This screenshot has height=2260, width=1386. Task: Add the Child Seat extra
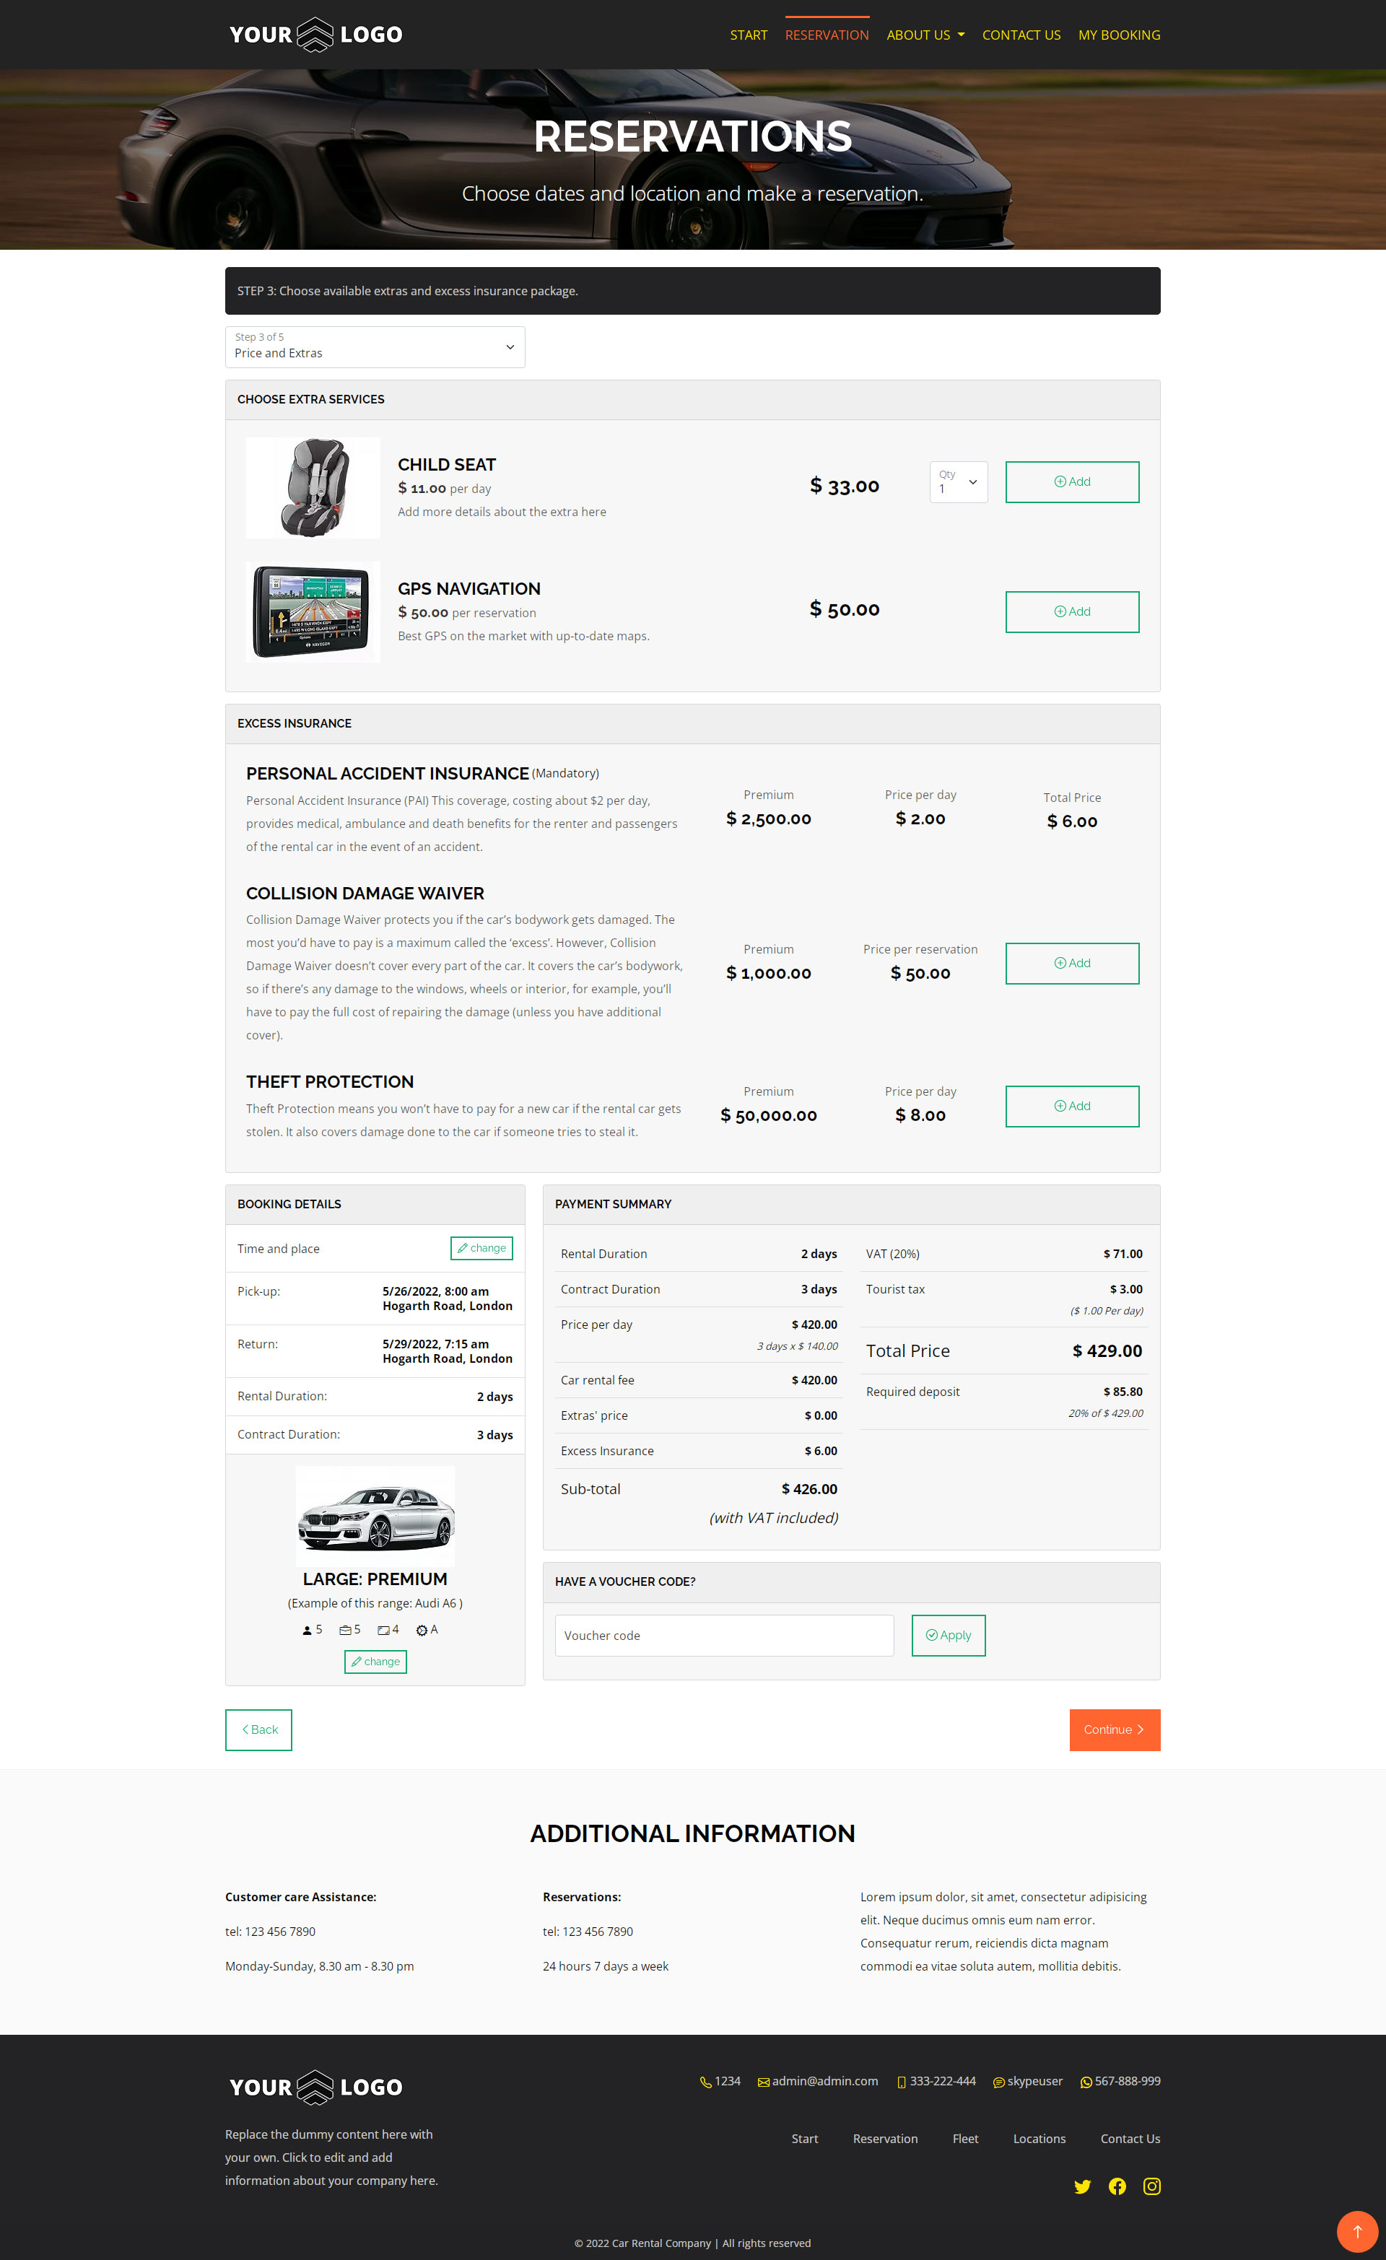click(x=1071, y=481)
